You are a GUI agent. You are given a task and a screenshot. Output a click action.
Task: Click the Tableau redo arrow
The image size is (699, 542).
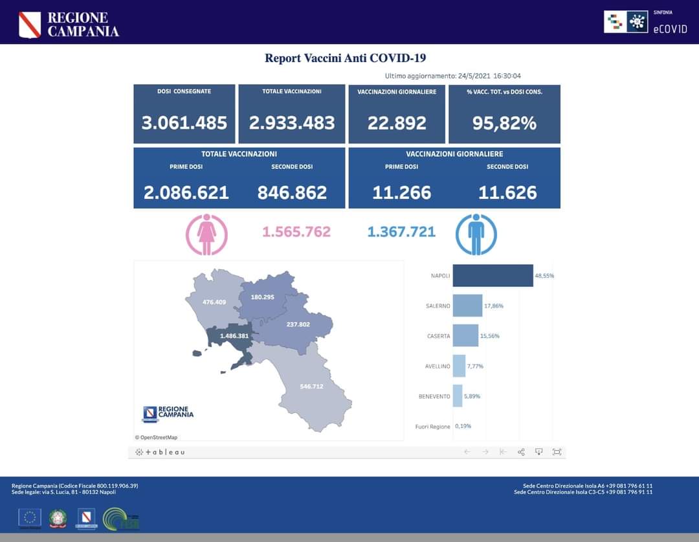pos(485,452)
